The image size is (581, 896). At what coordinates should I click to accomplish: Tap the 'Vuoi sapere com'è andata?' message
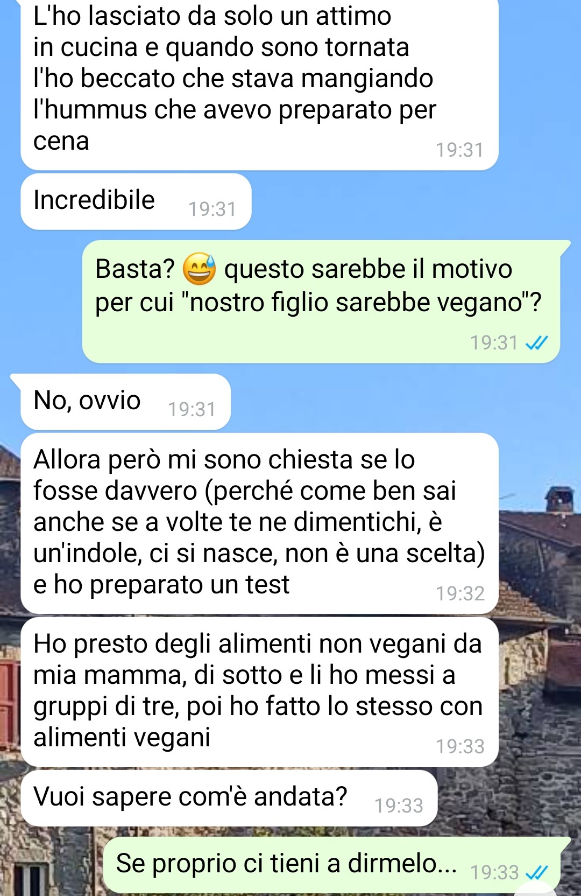(x=229, y=798)
